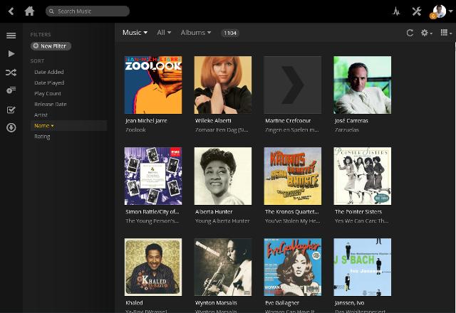This screenshot has height=313, width=456.
Task: Click the sidebar Play icon
Action: (x=11, y=54)
